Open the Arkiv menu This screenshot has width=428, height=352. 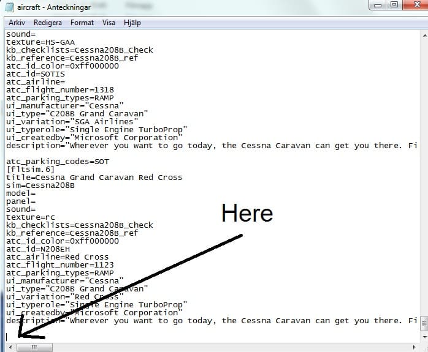click(x=17, y=23)
